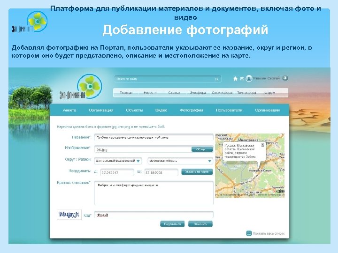Switch to the Видео tab
Image resolution: width=338 pixels, height=253 pixels.
(161, 110)
